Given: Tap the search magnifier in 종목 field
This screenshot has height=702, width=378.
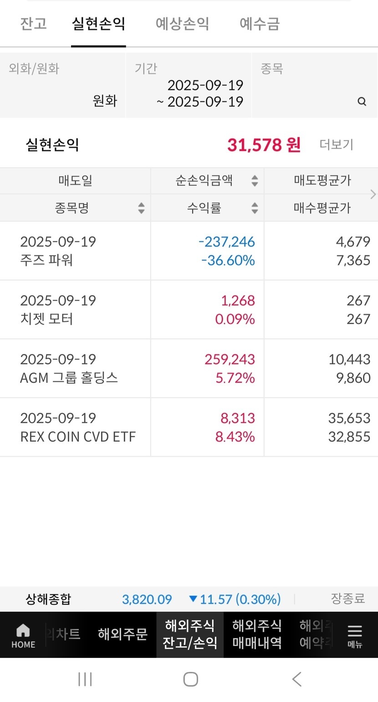Looking at the screenshot, I should coord(362,102).
